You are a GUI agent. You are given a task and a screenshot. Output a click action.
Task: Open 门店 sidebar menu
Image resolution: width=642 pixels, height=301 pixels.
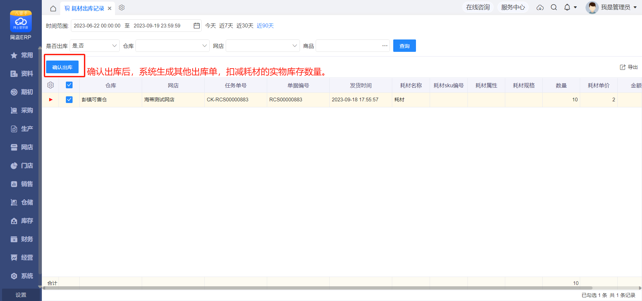click(x=21, y=166)
